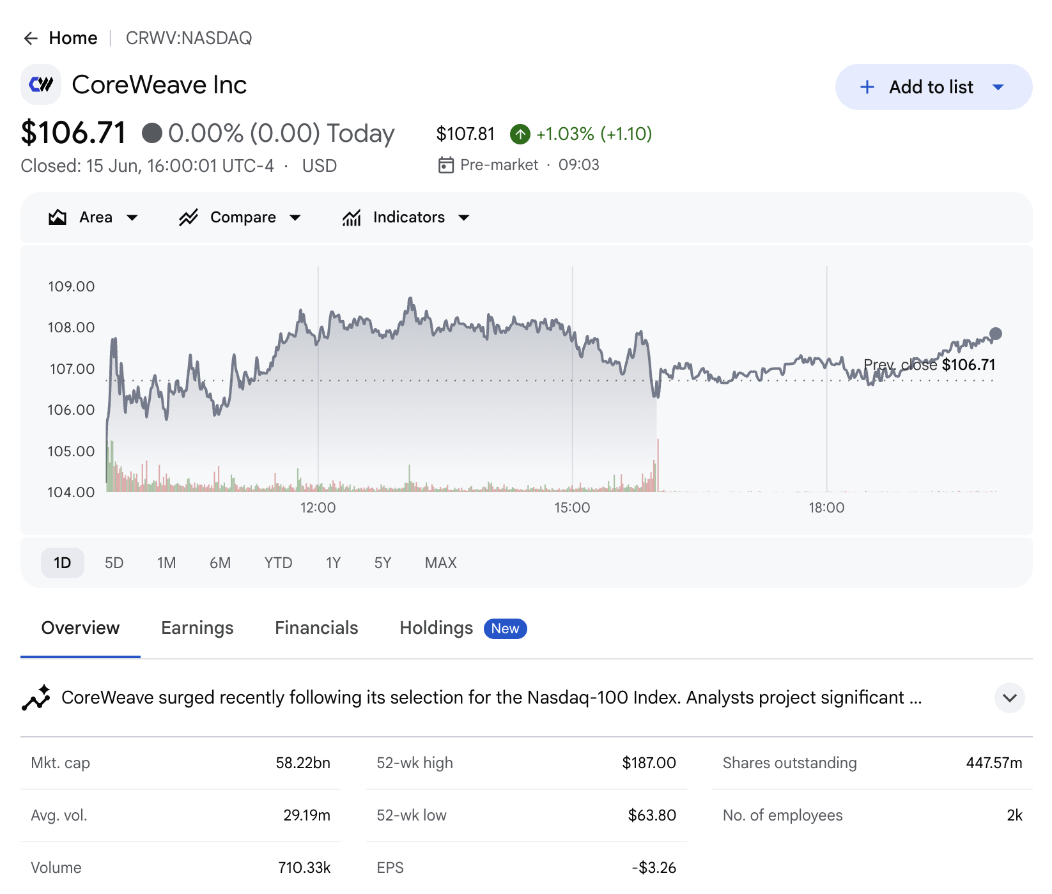Go to the Home link
The image size is (1052, 894).
point(73,38)
